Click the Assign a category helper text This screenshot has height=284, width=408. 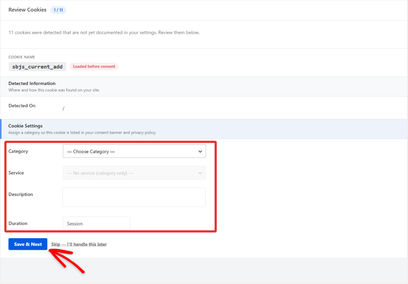pos(82,133)
